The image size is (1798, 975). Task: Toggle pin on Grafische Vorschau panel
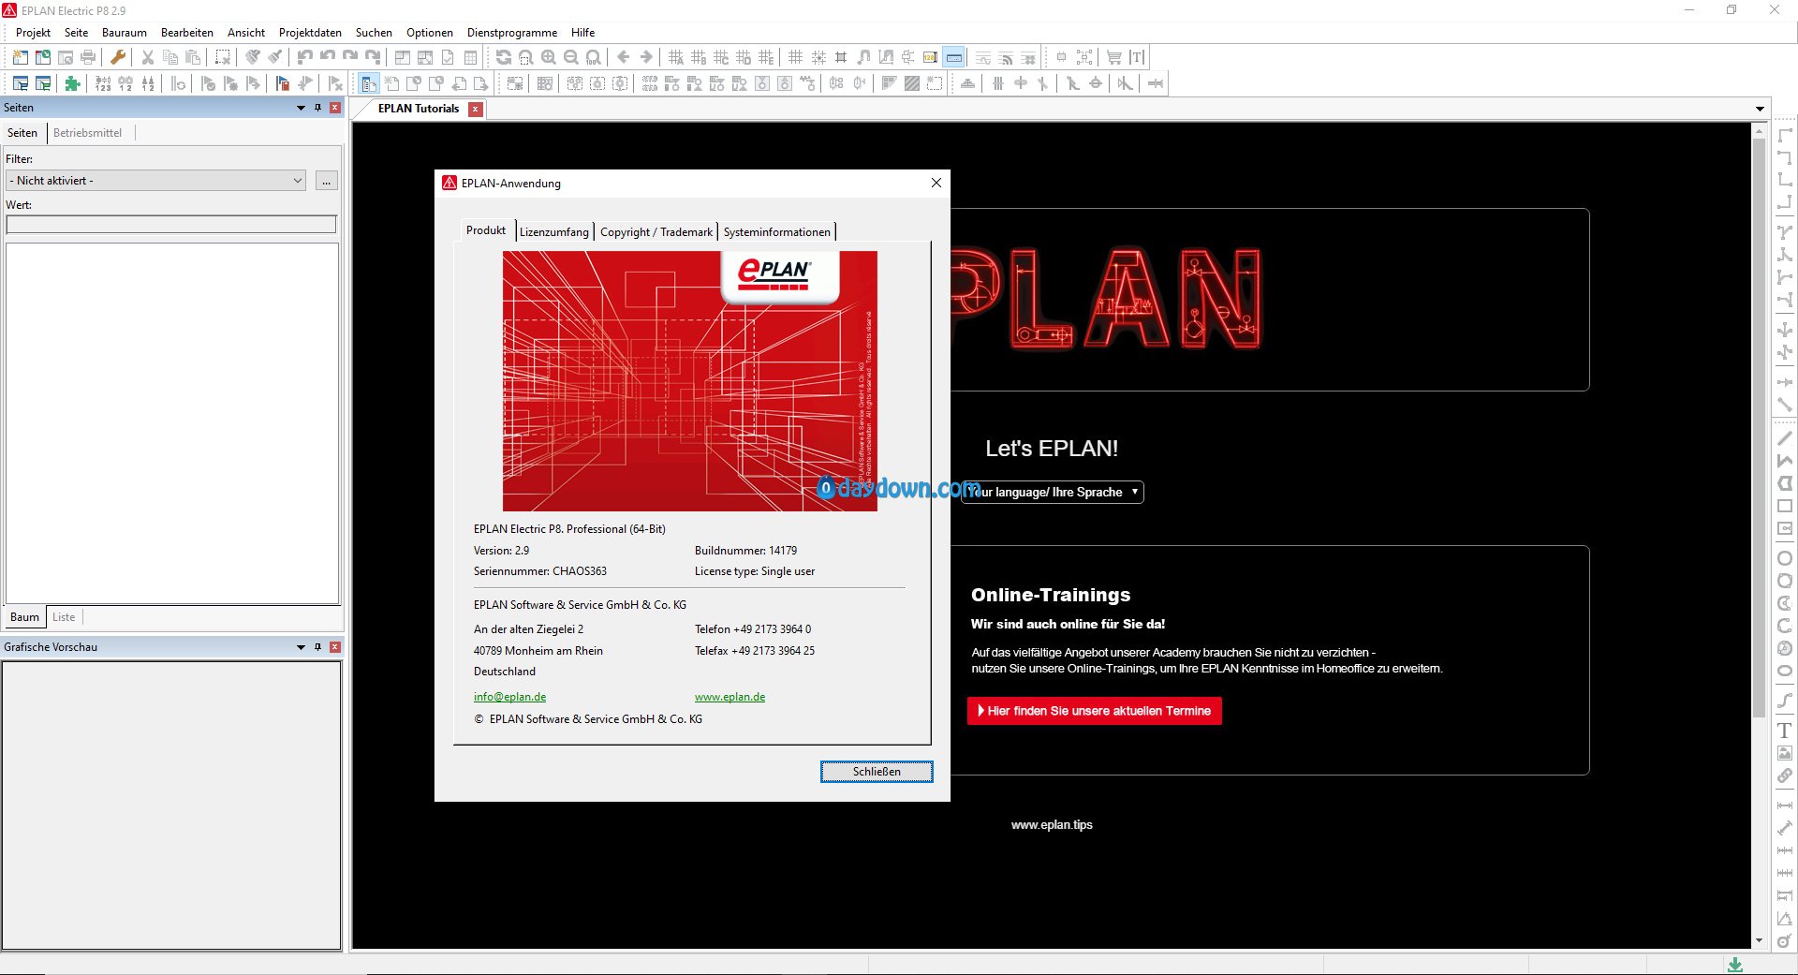[x=318, y=647]
